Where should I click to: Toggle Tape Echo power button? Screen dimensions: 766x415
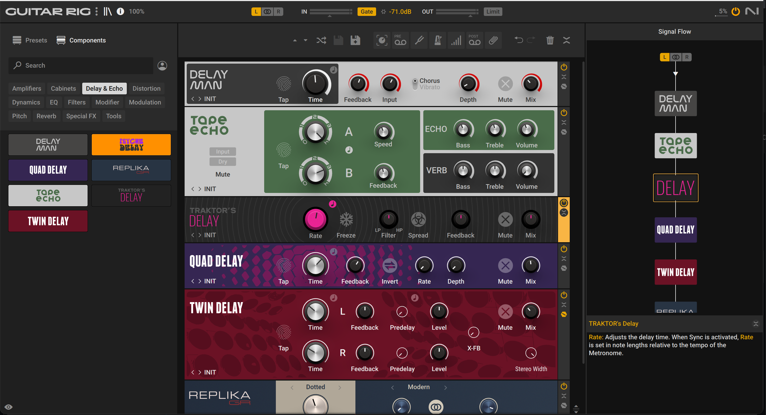click(564, 113)
